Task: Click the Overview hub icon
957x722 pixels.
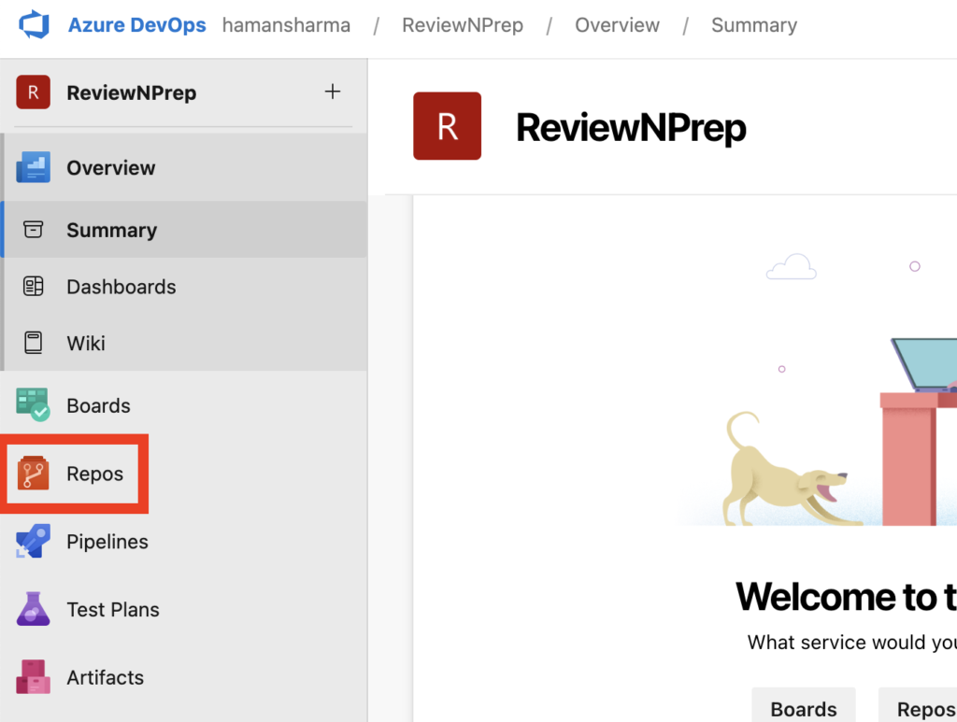Action: tap(33, 167)
